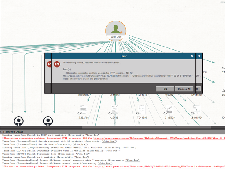Click the red err icon in the dialog

tap(57, 64)
